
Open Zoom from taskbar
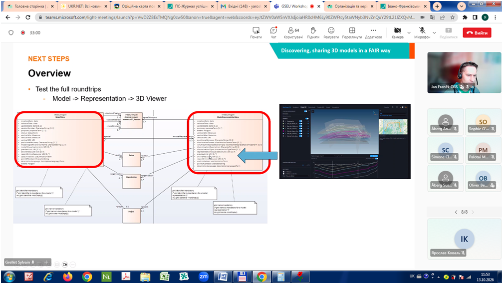coord(204,277)
